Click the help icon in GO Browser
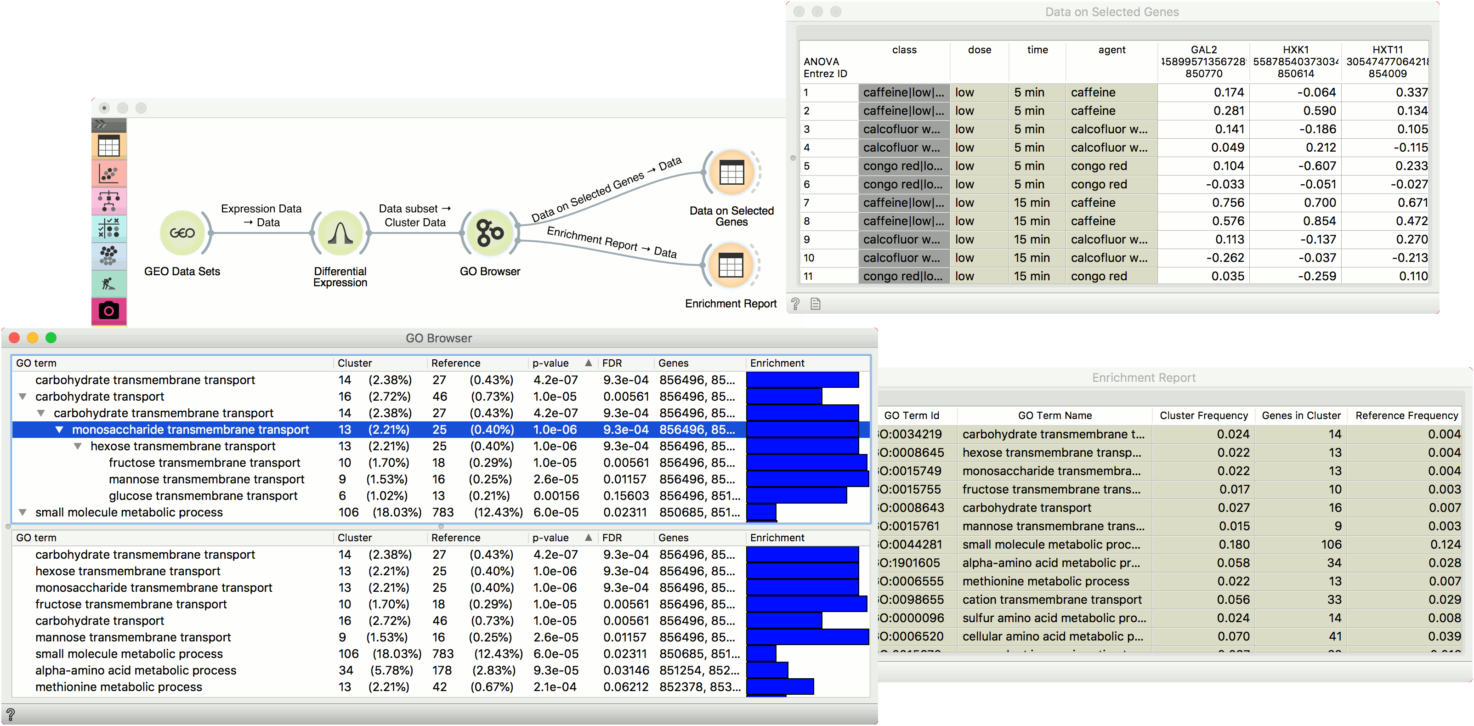1474x726 pixels. point(10,714)
